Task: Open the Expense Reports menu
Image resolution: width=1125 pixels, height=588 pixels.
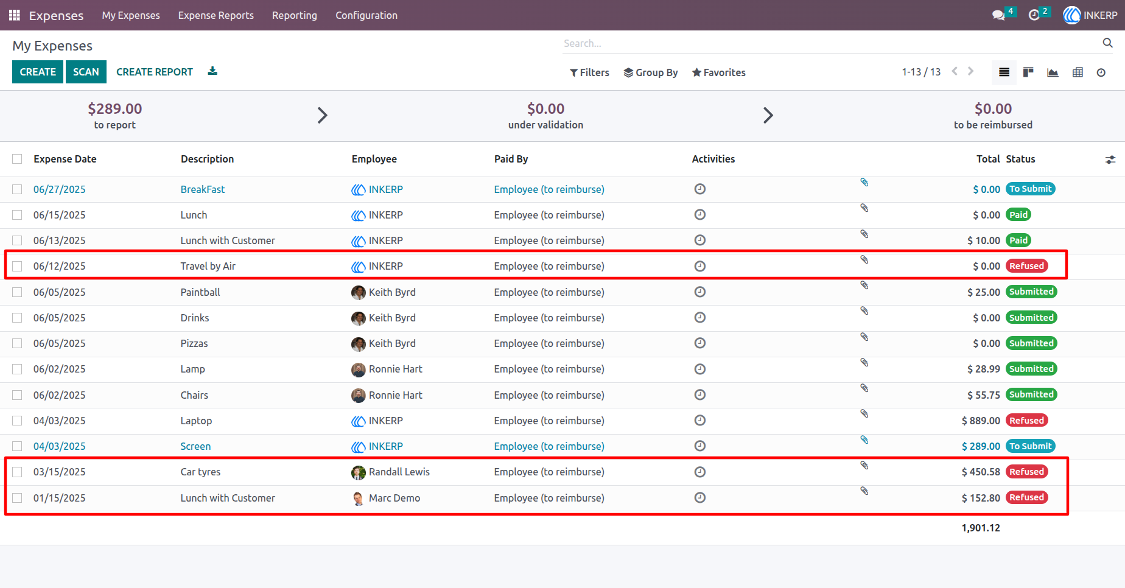Action: click(x=216, y=15)
